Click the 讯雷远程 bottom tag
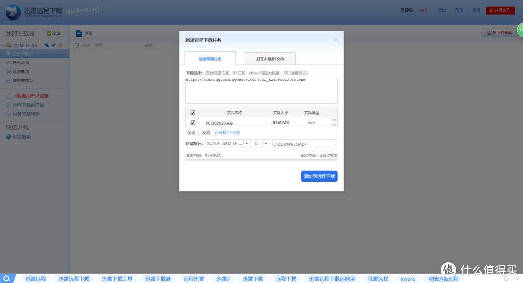 [x=378, y=279]
